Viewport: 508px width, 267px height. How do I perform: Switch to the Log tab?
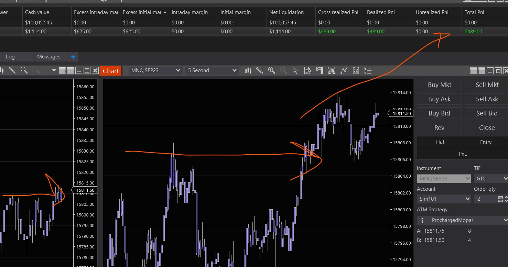tap(10, 57)
